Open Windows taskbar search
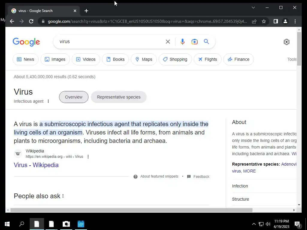The height and width of the screenshot is (230, 307). coord(22,224)
